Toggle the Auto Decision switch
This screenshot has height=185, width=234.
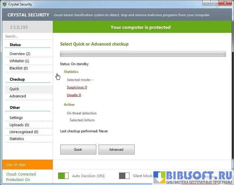pos(63,176)
